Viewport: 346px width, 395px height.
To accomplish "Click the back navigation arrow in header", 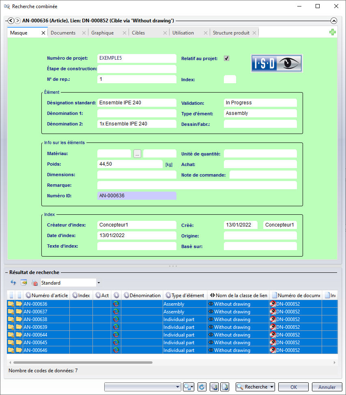I will pyautogui.click(x=11, y=21).
